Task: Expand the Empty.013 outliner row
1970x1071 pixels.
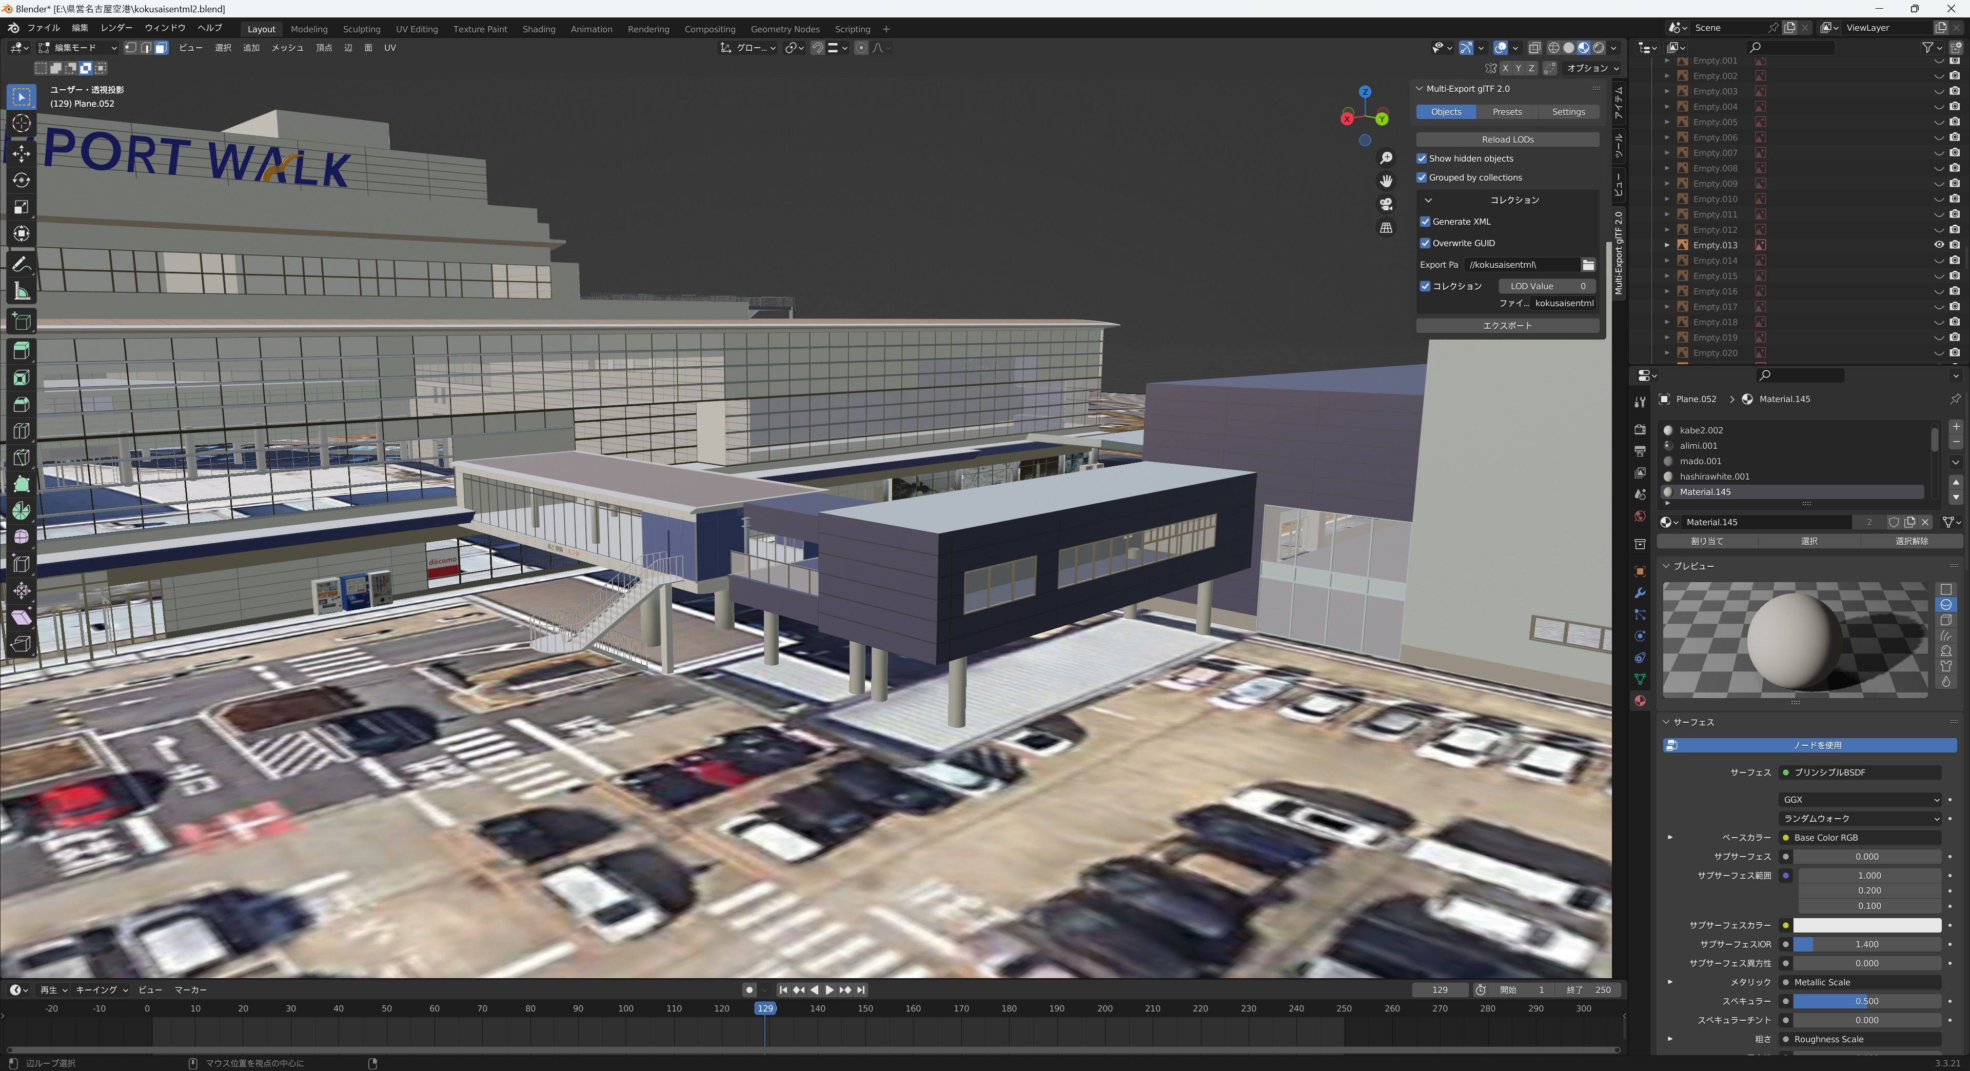Action: [1667, 245]
